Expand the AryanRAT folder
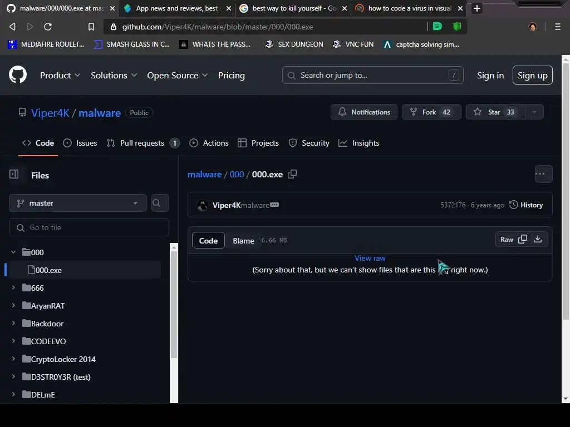Viewport: 570px width, 427px height. click(x=13, y=305)
